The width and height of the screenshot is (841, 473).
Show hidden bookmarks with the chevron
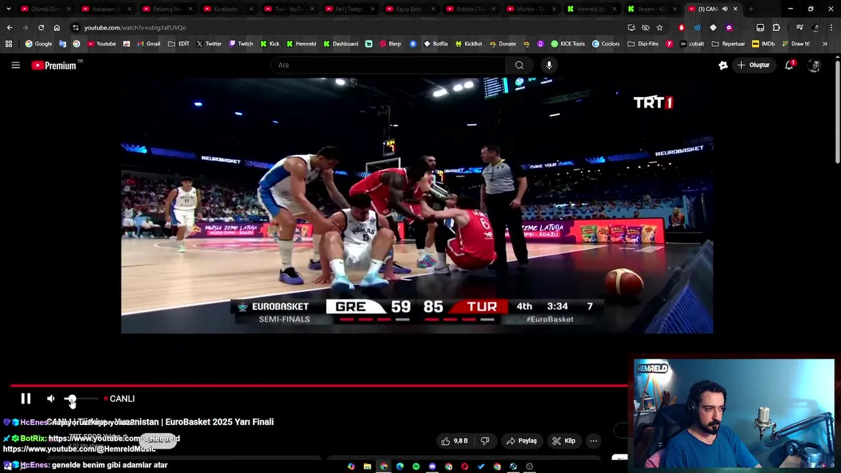tap(825, 44)
